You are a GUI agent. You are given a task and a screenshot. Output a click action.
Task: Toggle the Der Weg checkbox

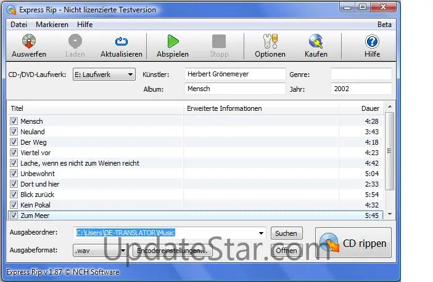point(14,142)
